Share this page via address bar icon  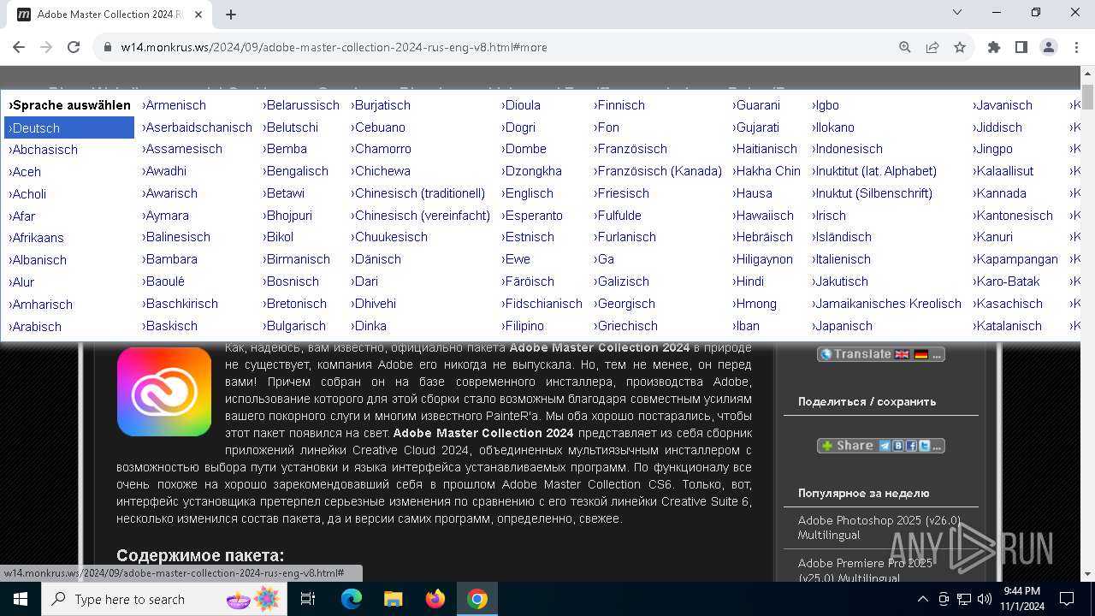click(932, 47)
